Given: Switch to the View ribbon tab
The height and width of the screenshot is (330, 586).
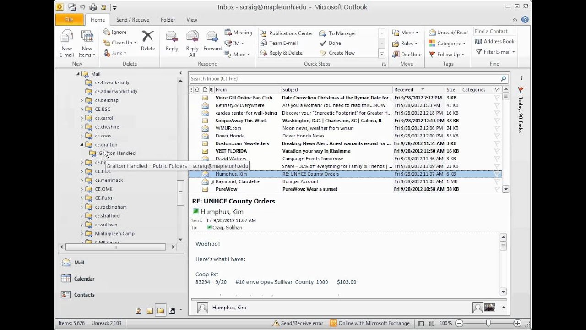Looking at the screenshot, I should coord(192,20).
